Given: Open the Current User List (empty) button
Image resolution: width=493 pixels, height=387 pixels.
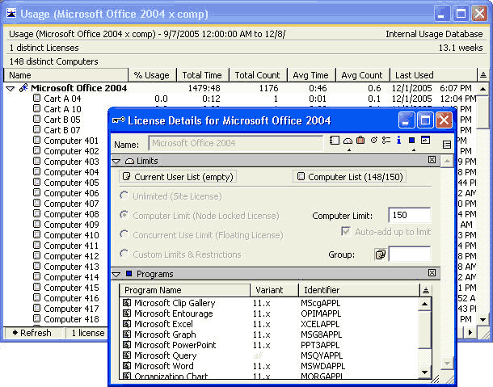Looking at the screenshot, I should [178, 177].
